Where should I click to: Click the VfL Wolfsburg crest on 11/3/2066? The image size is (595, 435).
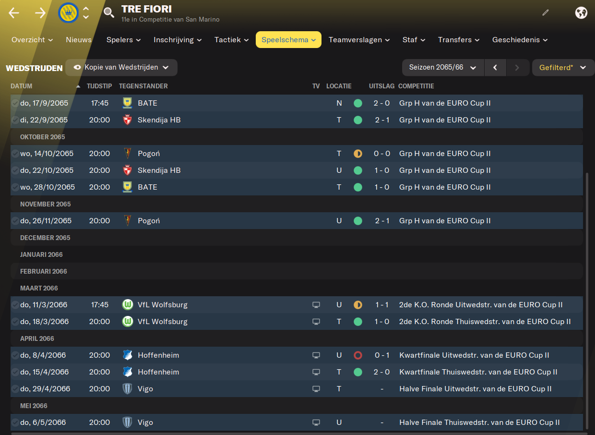(x=127, y=305)
